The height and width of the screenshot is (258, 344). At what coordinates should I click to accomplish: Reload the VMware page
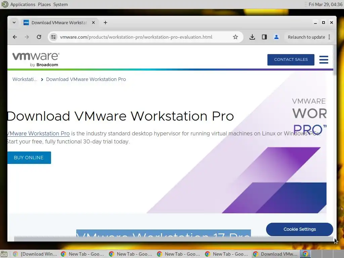pyautogui.click(x=39, y=37)
